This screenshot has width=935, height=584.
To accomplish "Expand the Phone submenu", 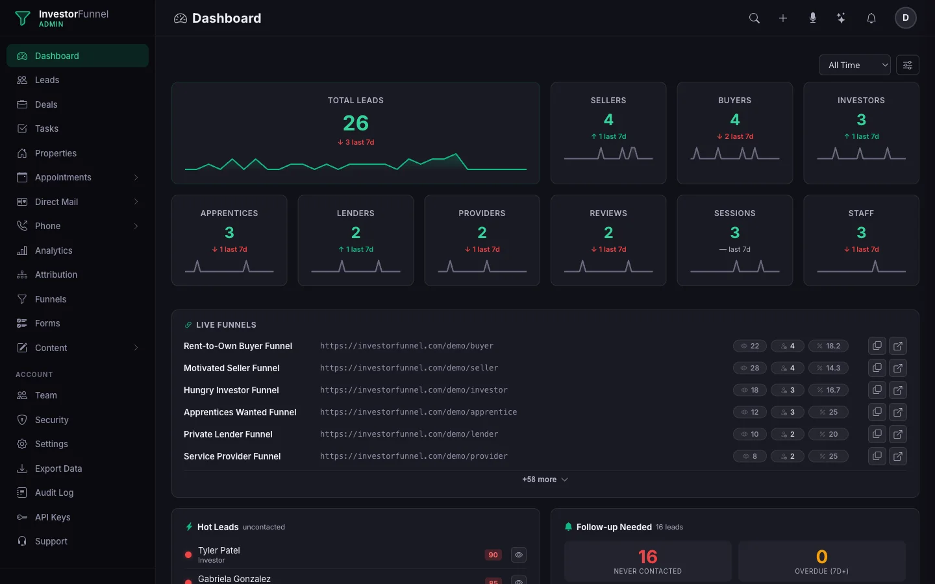I will [x=136, y=226].
